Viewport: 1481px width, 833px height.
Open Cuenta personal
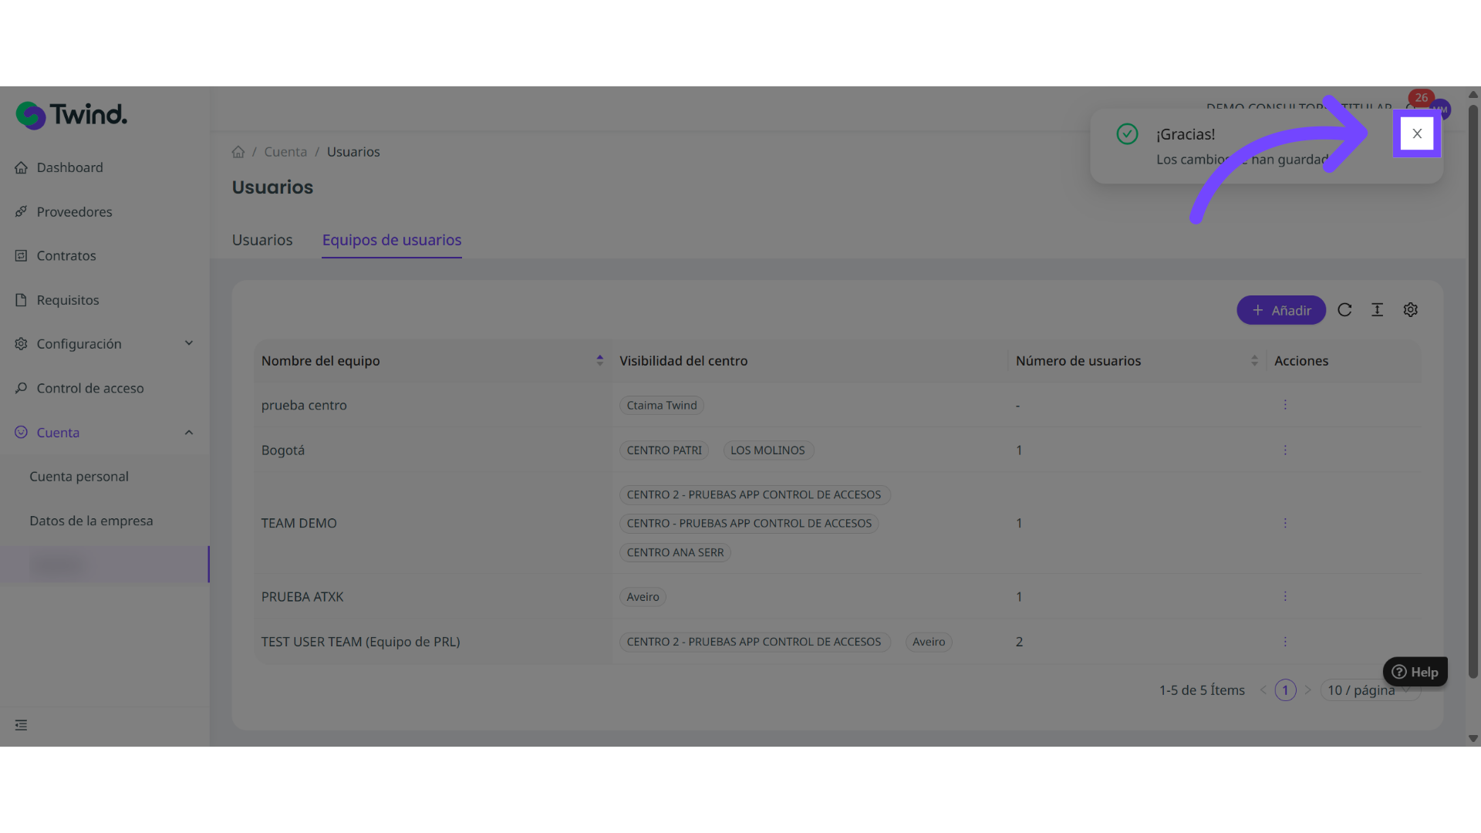click(79, 477)
